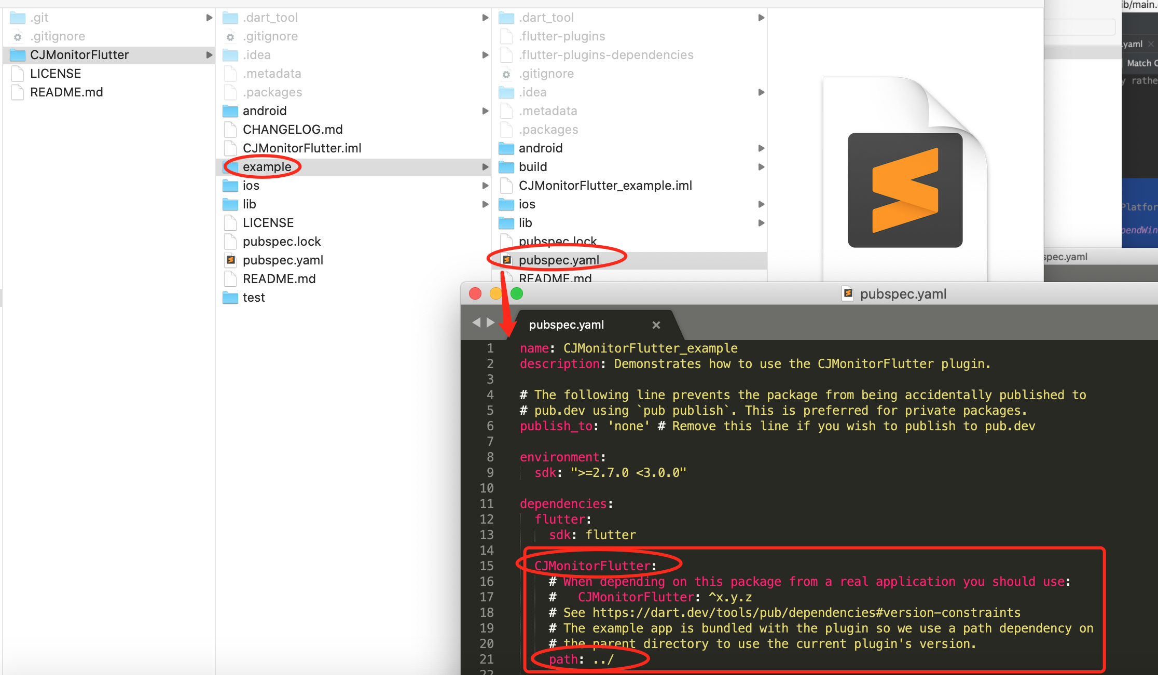Go back with the left tab arrow in Sublime

pos(476,322)
